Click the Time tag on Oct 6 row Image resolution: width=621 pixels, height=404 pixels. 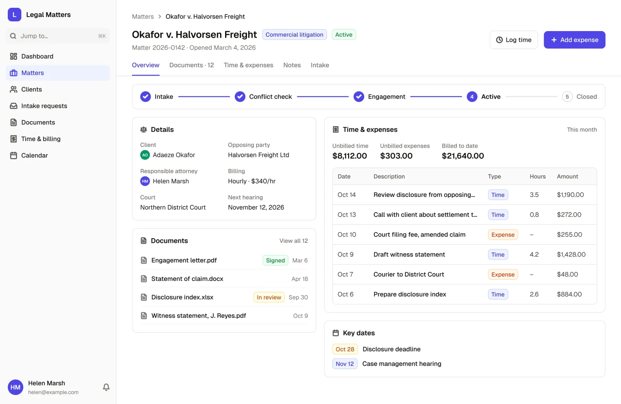coord(498,294)
